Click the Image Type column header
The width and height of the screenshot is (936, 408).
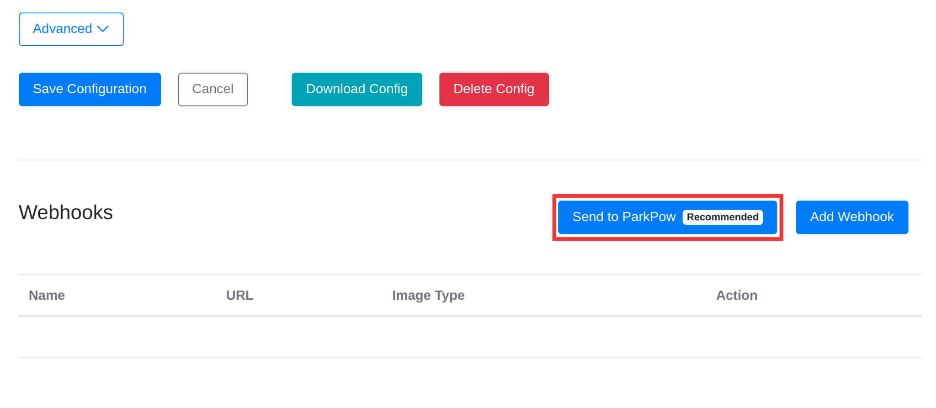(428, 295)
